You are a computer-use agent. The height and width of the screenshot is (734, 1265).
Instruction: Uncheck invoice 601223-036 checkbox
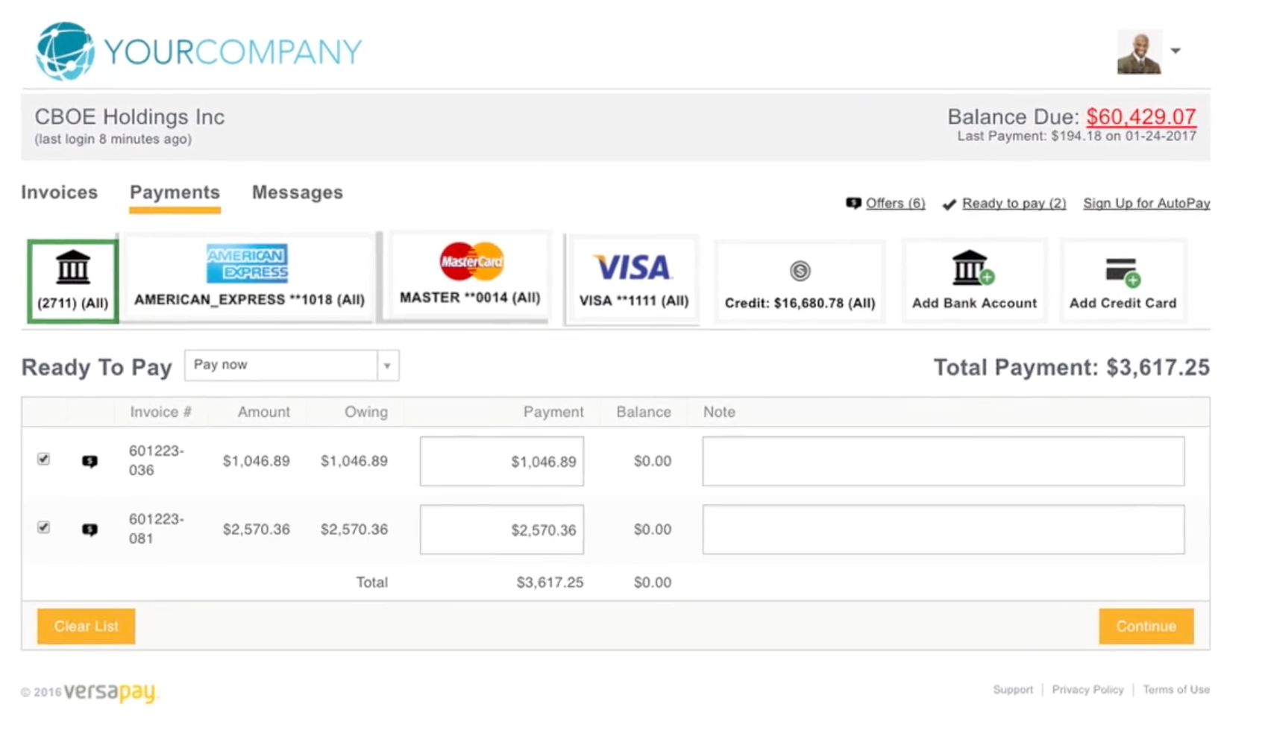point(44,459)
